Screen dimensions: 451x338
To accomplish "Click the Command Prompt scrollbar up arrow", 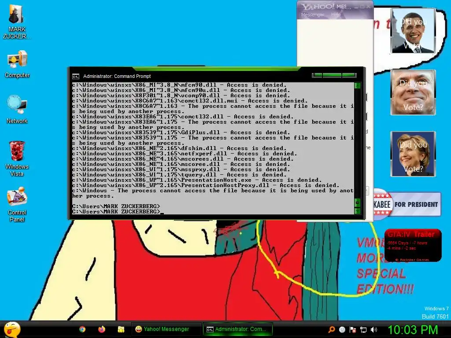I will point(357,85).
